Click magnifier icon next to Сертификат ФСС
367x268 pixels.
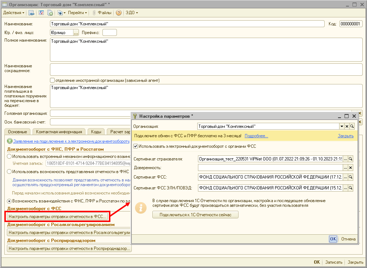[x=350, y=177]
